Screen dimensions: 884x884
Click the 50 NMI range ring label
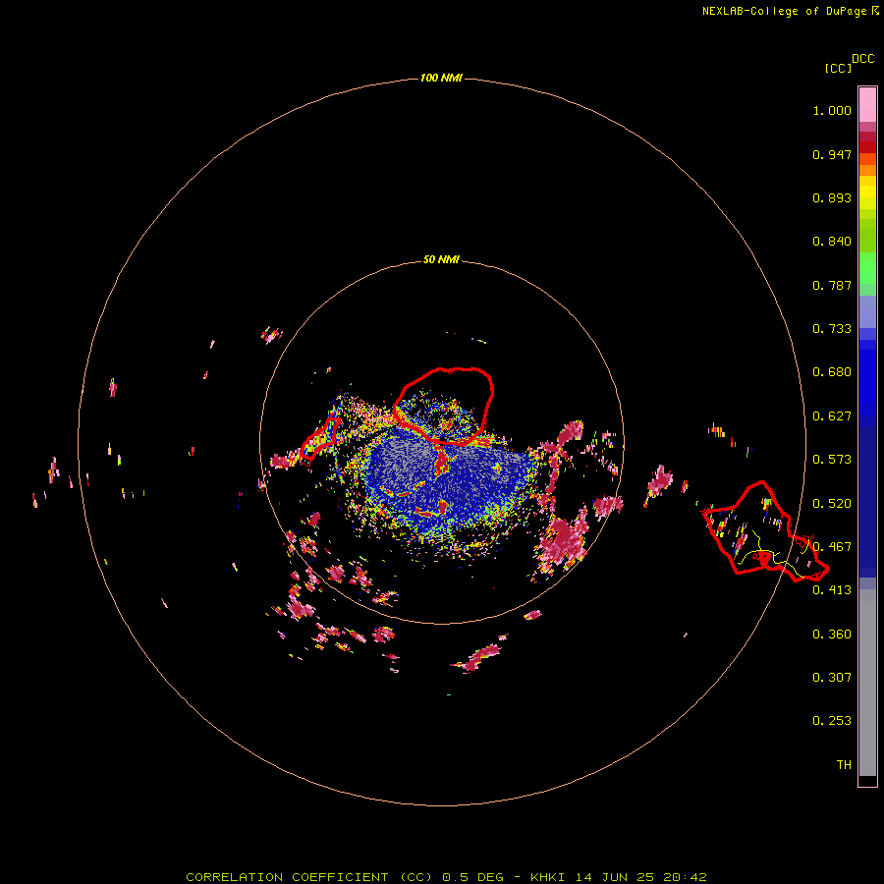[441, 259]
